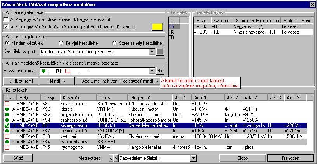Click the green dot icon of row FK4
The width and height of the screenshot is (317, 164).
point(7,142)
